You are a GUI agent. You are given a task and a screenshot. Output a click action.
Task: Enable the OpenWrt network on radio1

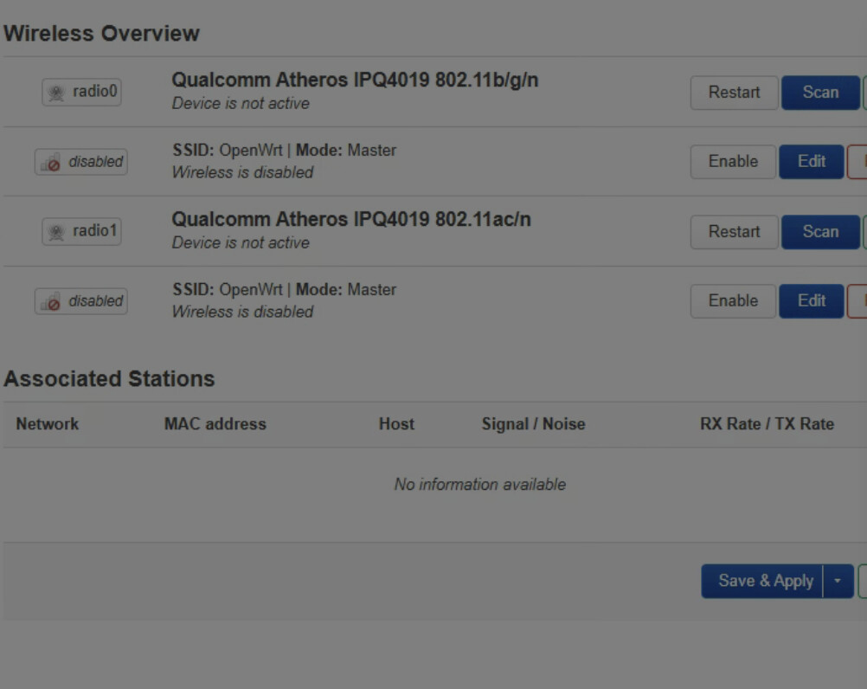point(733,301)
